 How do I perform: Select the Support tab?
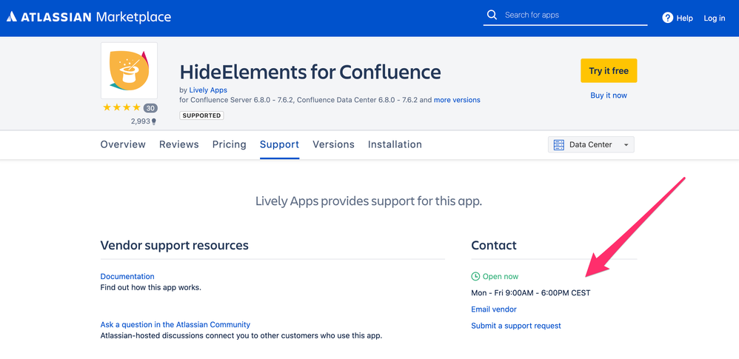point(279,144)
